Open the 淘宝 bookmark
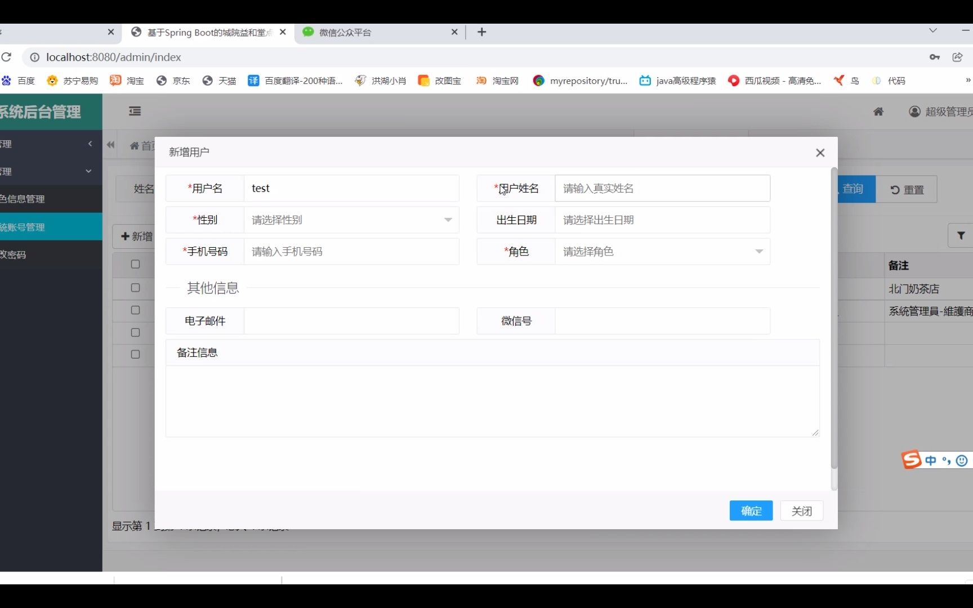 tap(127, 81)
